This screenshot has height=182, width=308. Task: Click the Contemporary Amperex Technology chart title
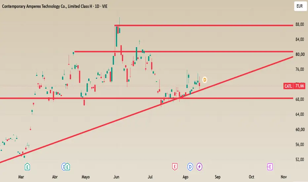[x=55, y=6]
